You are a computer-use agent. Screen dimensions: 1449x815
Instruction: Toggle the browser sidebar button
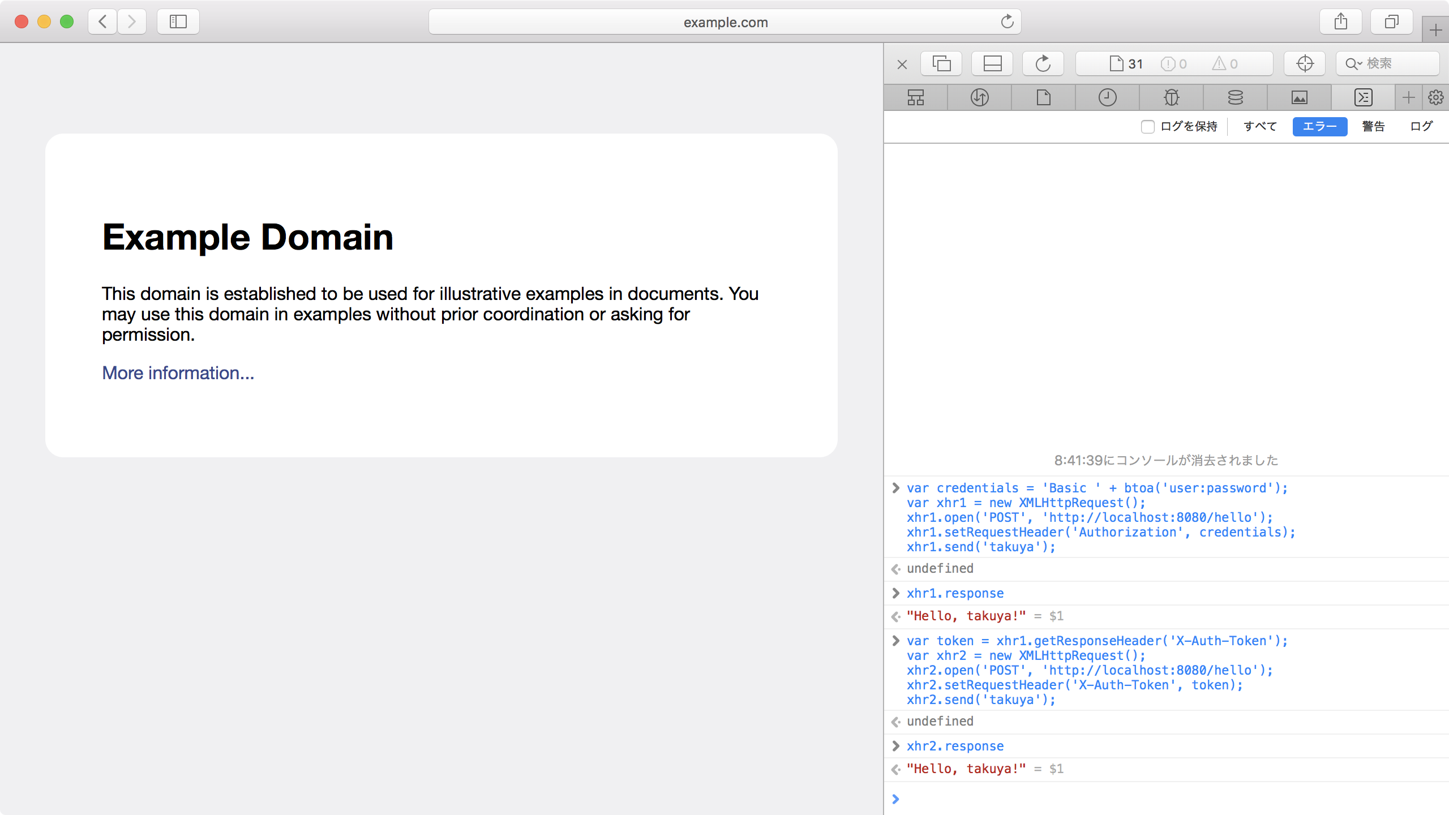tap(178, 22)
